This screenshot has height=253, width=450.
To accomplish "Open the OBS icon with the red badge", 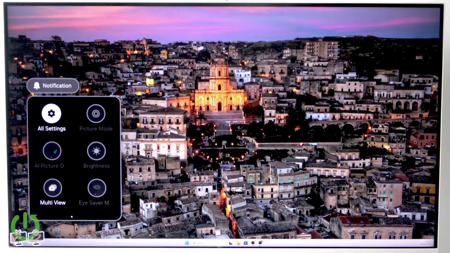I will pos(261,243).
